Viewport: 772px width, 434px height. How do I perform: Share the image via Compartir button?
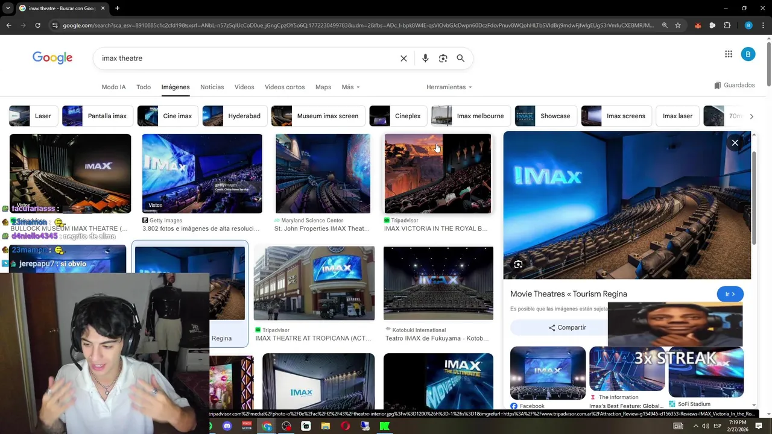click(x=567, y=327)
